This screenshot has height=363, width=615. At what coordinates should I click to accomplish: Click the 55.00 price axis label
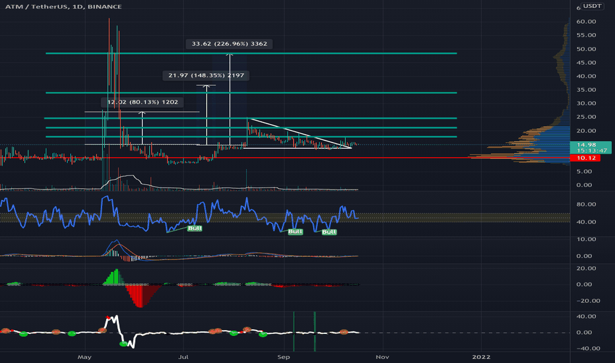click(x=586, y=36)
